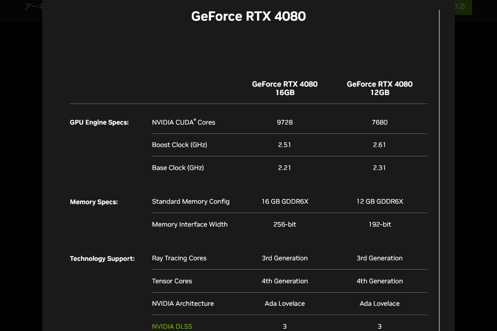Viewport: 497px width, 331px height.
Task: Click the Standard Memory Config label
Action: pos(191,201)
